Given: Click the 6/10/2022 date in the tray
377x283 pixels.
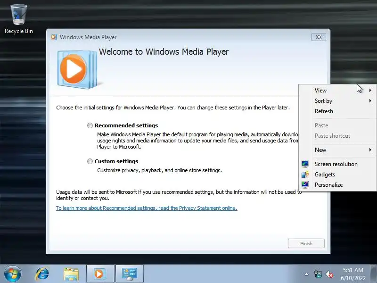Looking at the screenshot, I should tap(353, 278).
